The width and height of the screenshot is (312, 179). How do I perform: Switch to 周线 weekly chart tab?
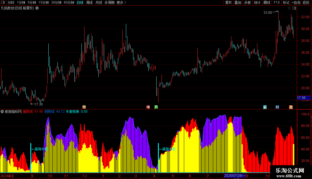coord(89,2)
